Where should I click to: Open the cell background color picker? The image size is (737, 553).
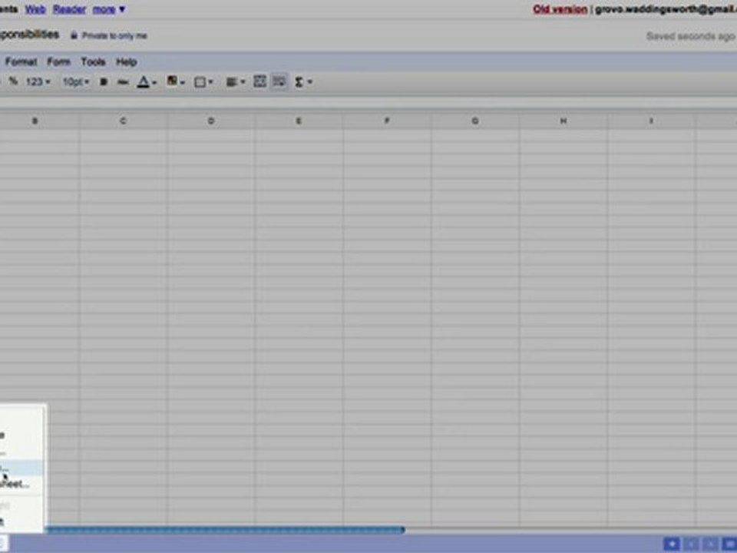(x=175, y=82)
